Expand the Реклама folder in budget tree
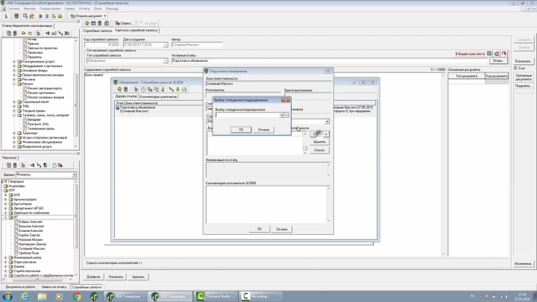The image size is (537, 302). click(14, 80)
